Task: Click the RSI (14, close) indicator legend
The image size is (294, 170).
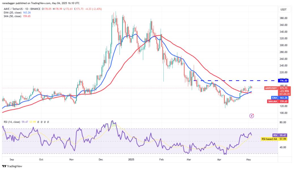Action: (x=12, y=122)
